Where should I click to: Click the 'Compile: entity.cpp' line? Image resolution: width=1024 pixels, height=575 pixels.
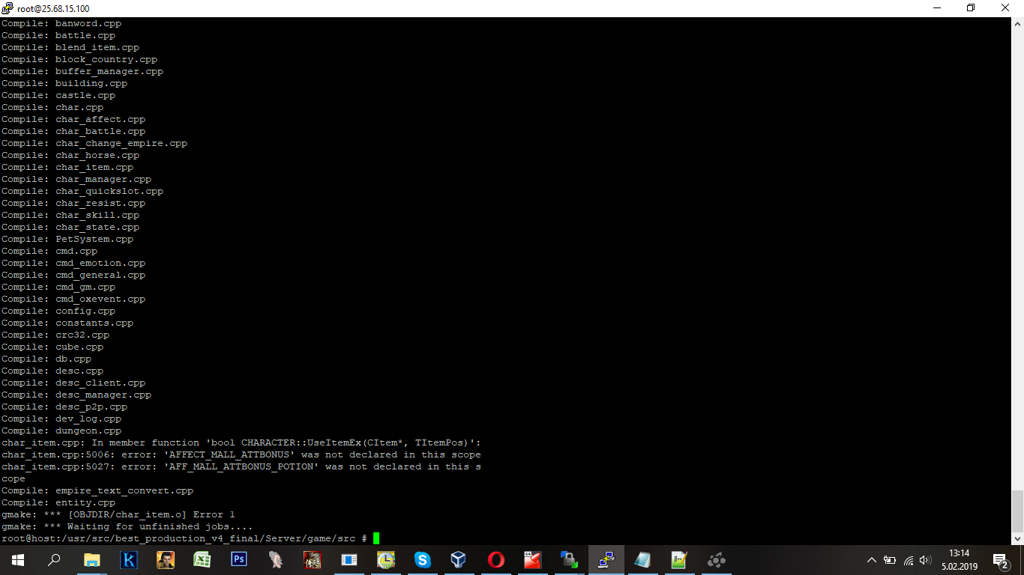[x=58, y=502]
